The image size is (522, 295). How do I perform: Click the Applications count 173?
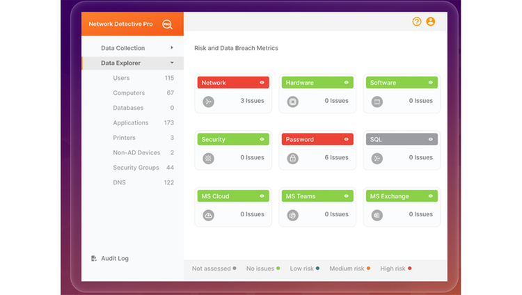tap(169, 123)
